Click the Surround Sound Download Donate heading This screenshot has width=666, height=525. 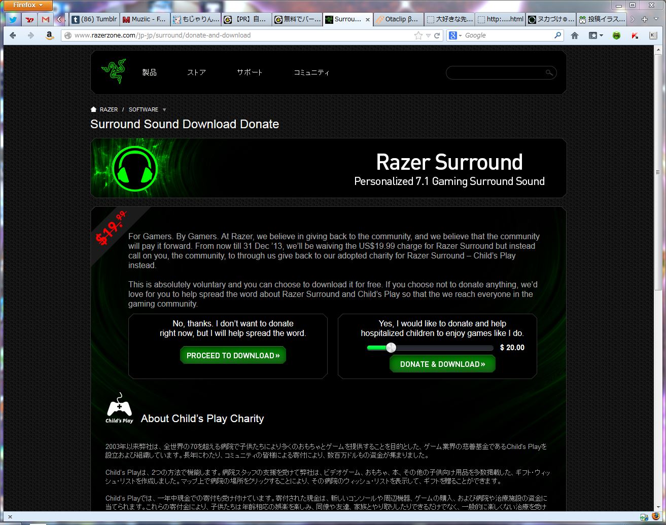(x=185, y=124)
